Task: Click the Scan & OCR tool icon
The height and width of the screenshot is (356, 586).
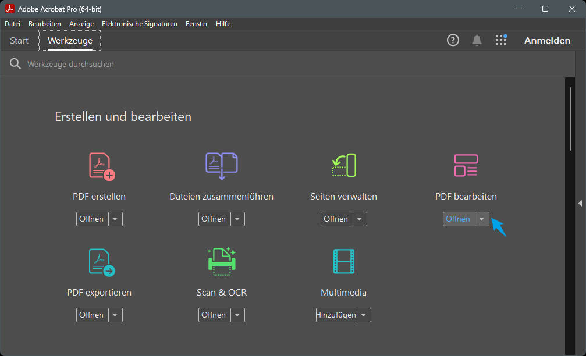Action: pyautogui.click(x=221, y=261)
